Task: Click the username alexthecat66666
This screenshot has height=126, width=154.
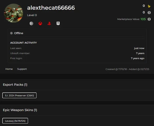Action: point(51,8)
